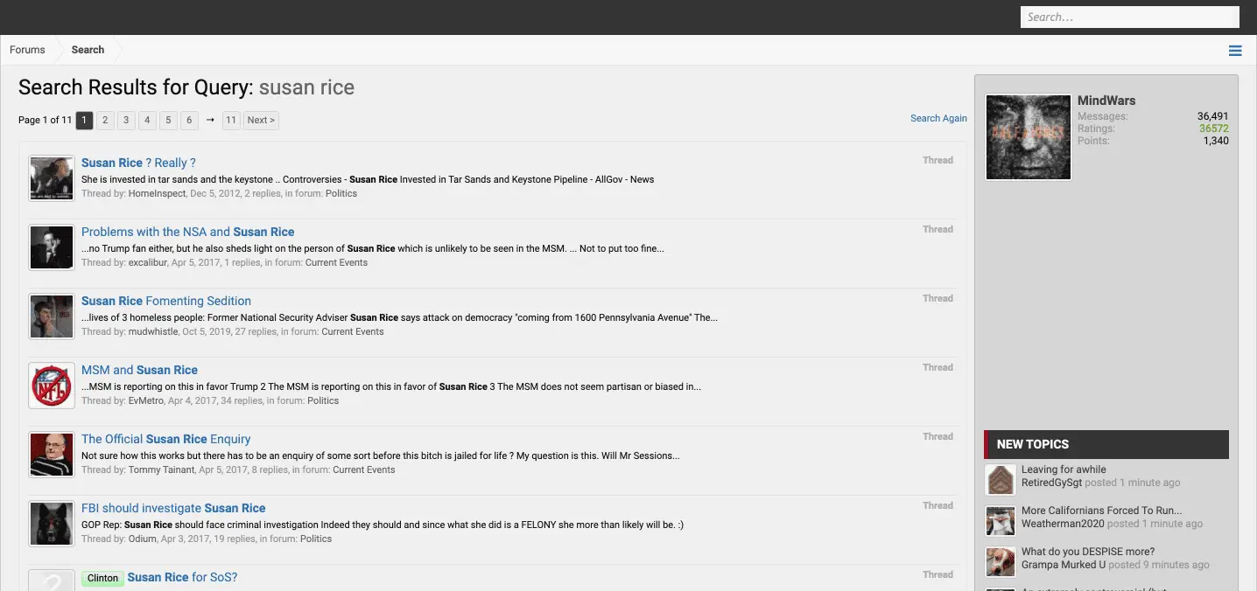Click HomeInspect's avatar thumbnail
The image size is (1257, 591).
click(x=51, y=178)
